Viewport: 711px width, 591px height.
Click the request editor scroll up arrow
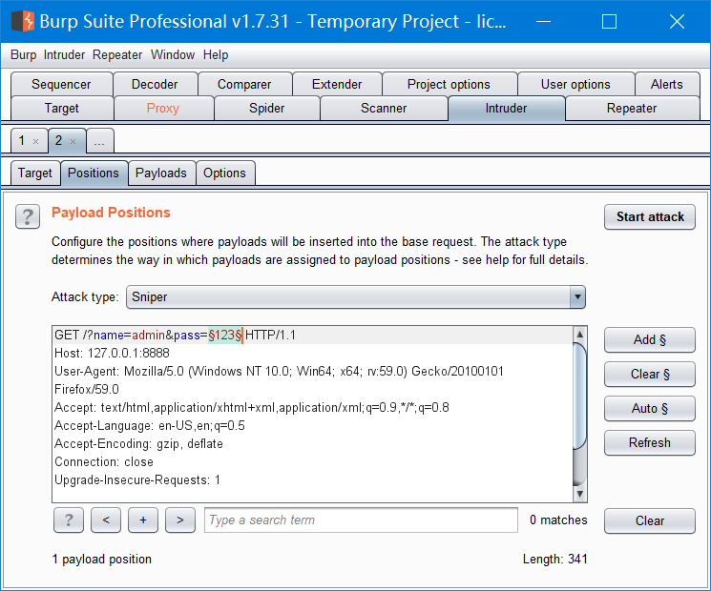coord(579,335)
